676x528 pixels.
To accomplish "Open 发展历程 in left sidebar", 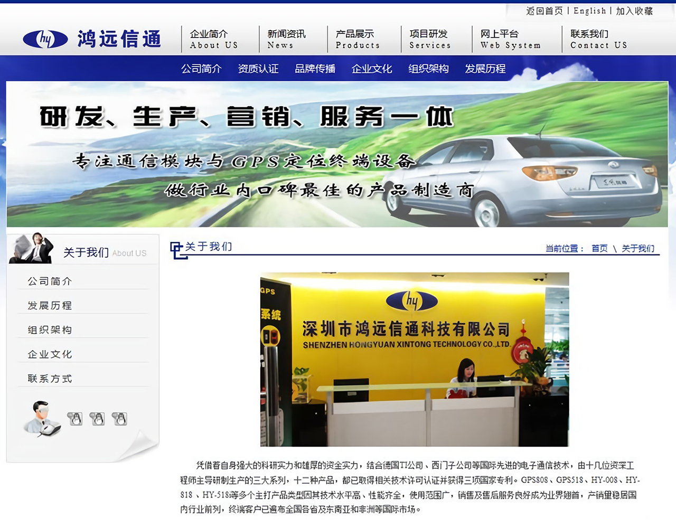I will tap(50, 306).
